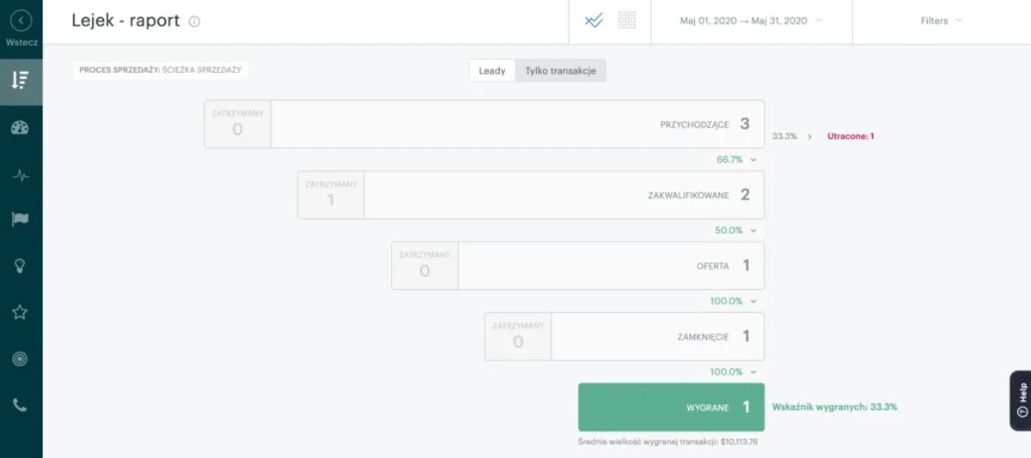The width and height of the screenshot is (1031, 458).
Task: Click the arrow next to 33.3% lost
Action: (x=809, y=136)
